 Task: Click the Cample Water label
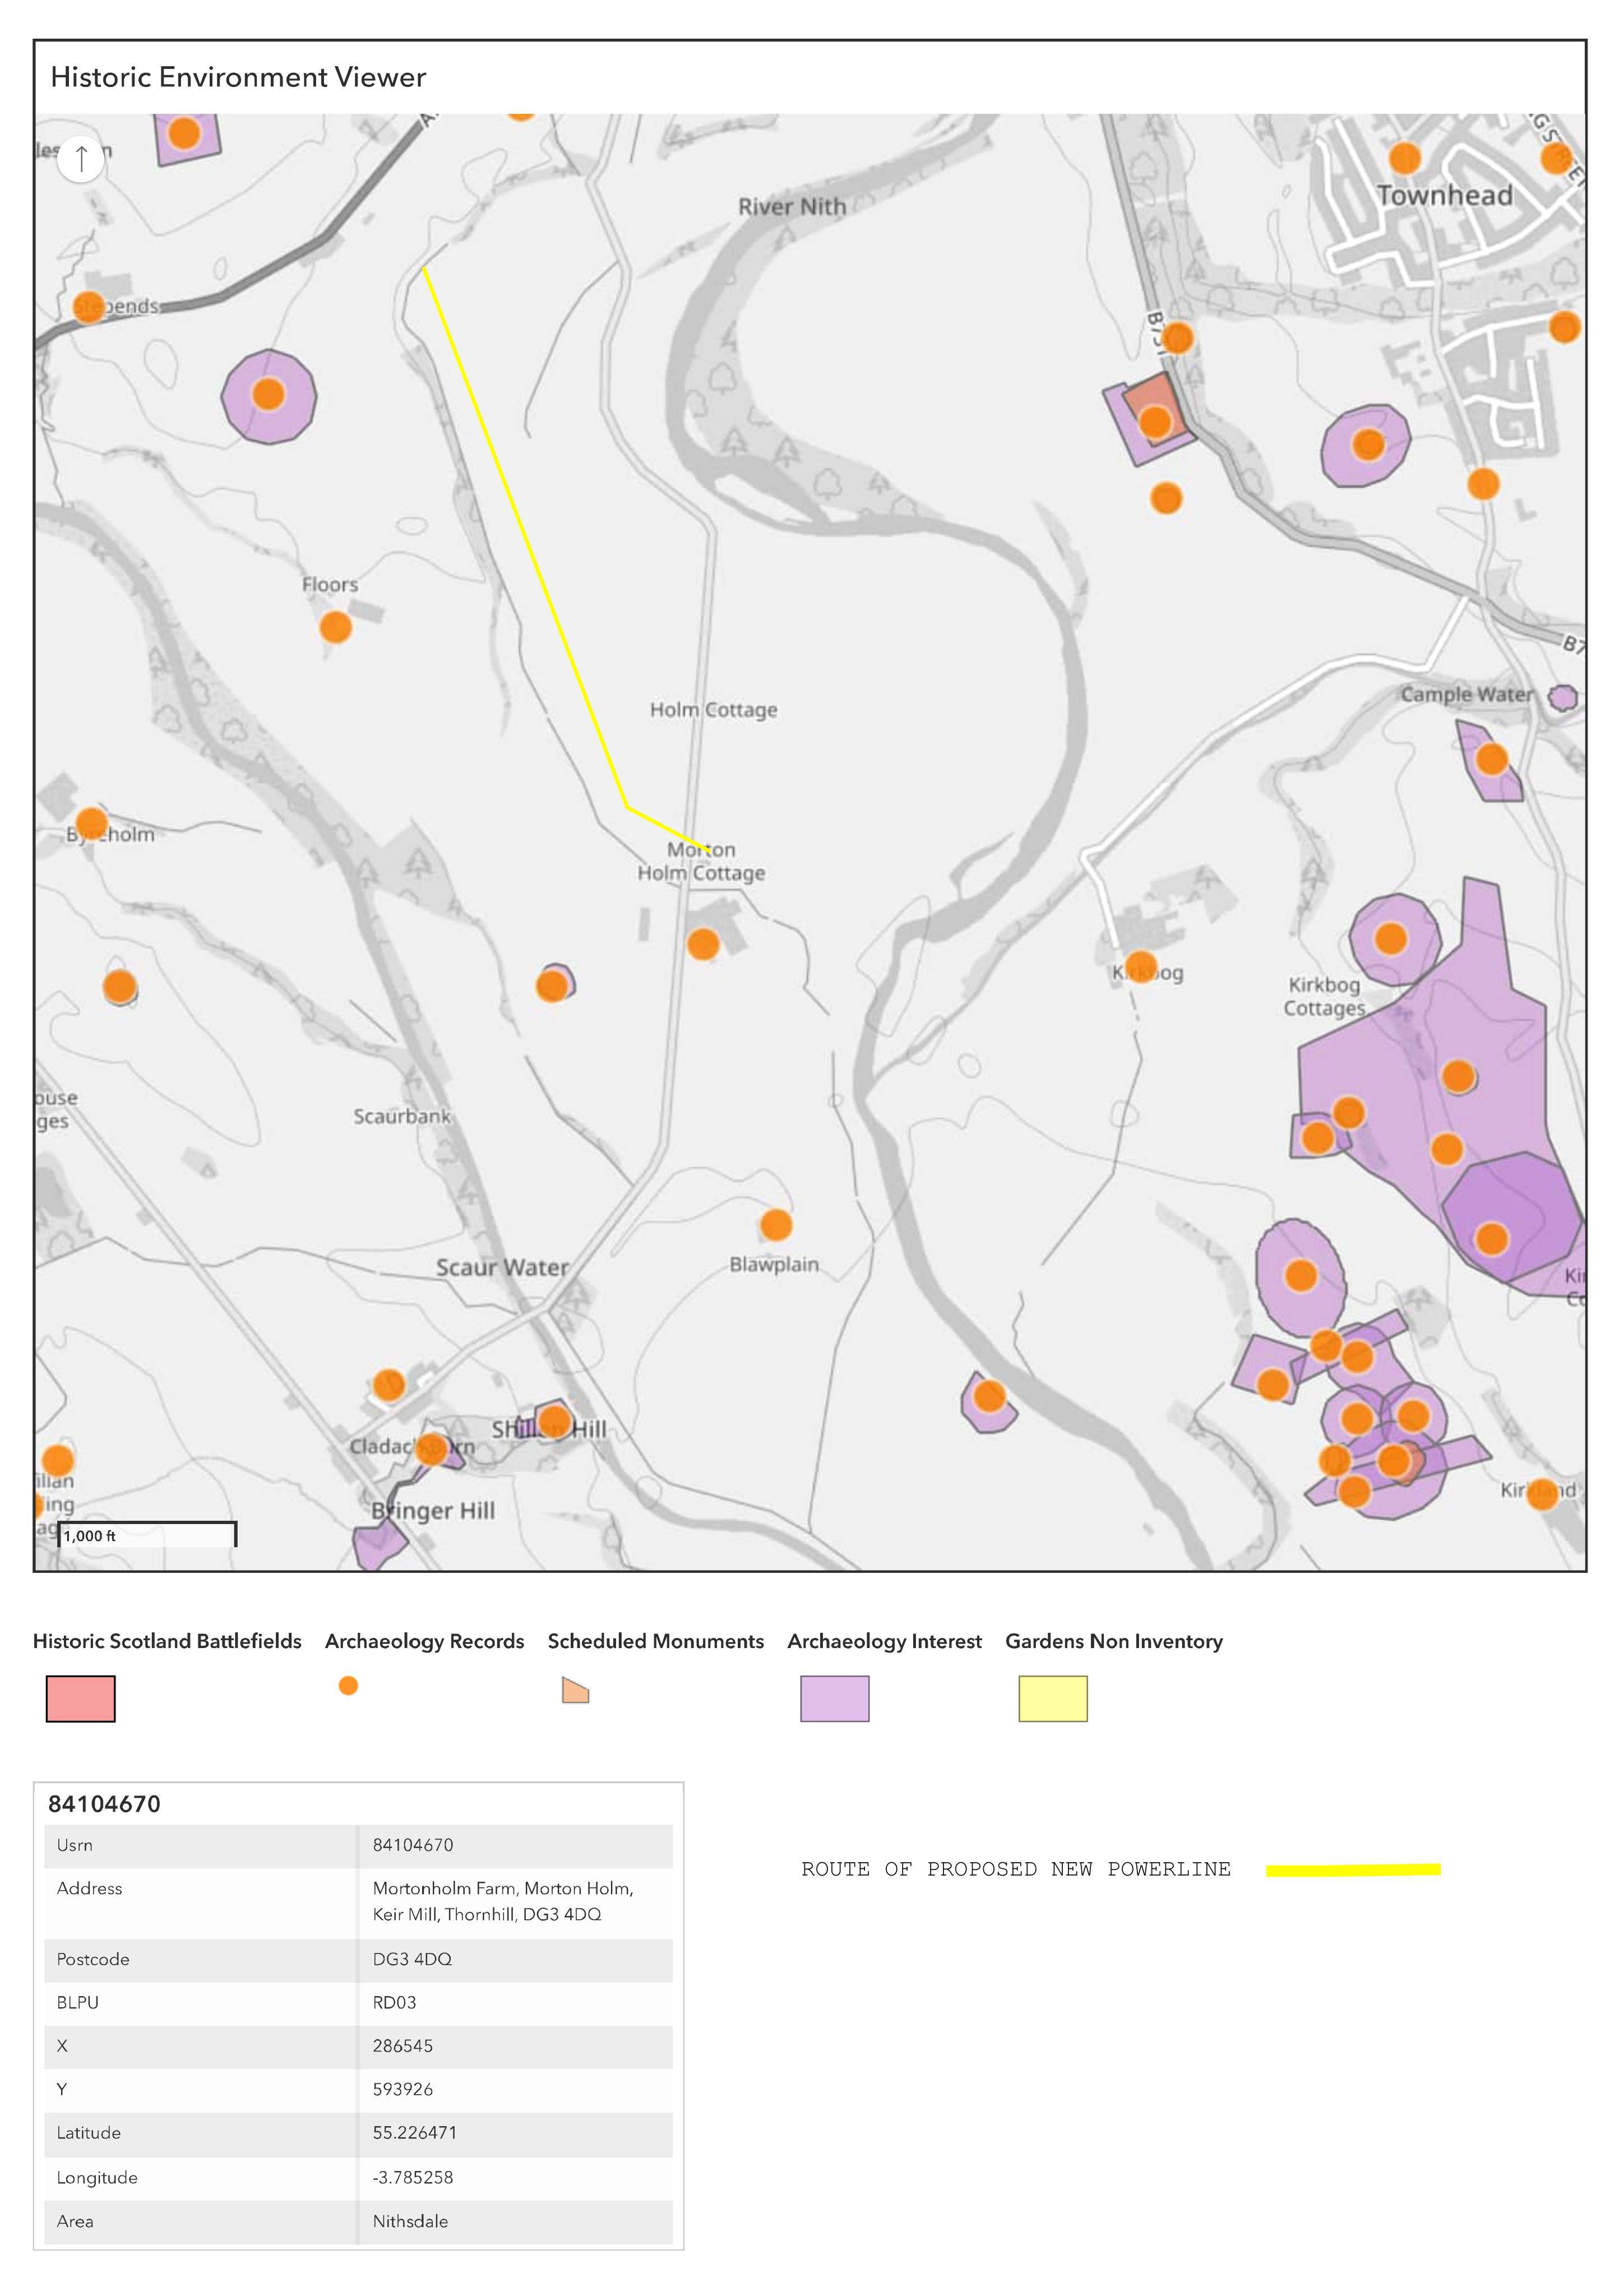[x=1466, y=694]
